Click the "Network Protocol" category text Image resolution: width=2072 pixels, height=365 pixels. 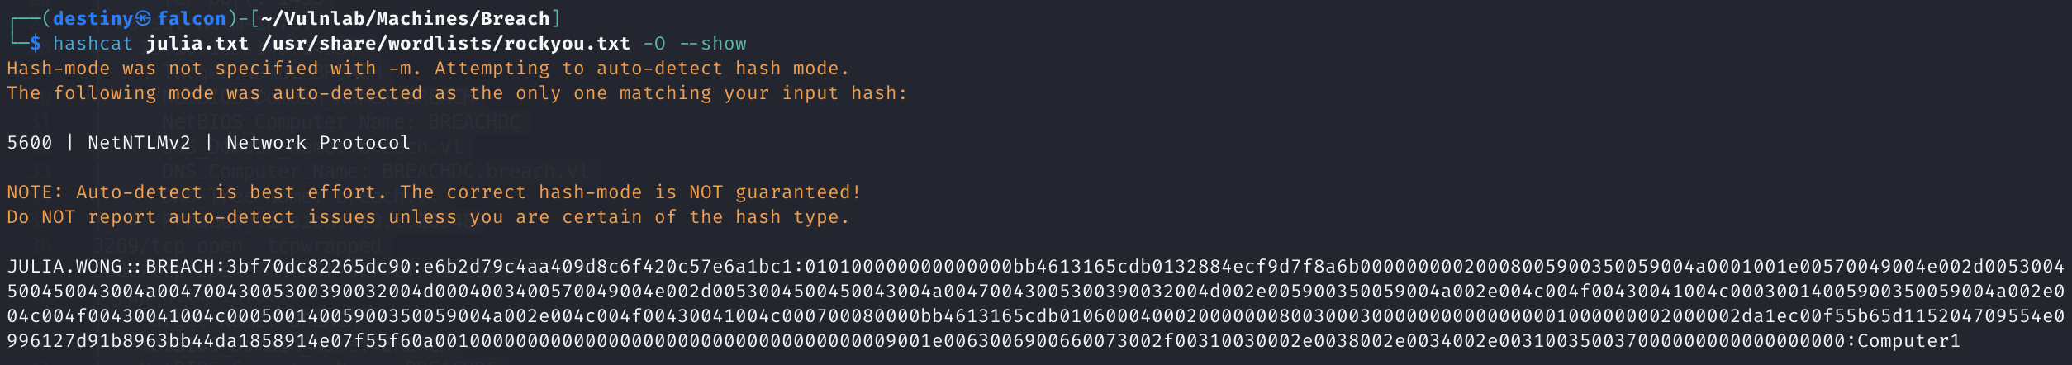tap(318, 143)
